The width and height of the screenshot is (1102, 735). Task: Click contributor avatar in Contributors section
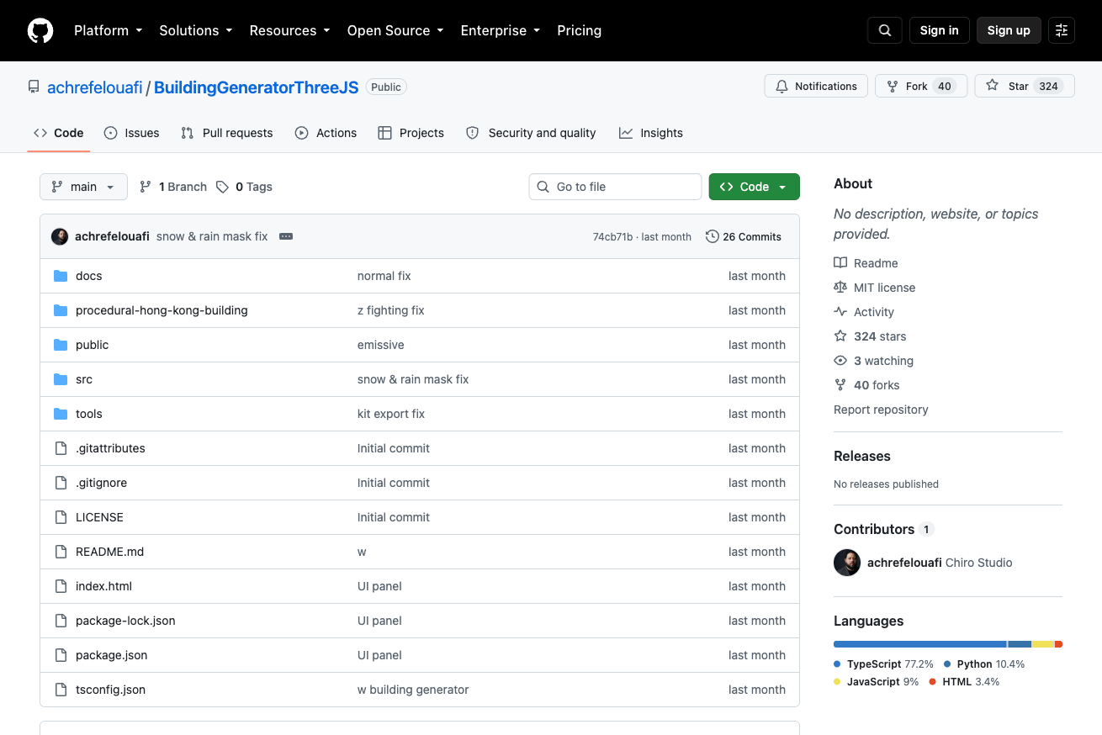coord(847,563)
